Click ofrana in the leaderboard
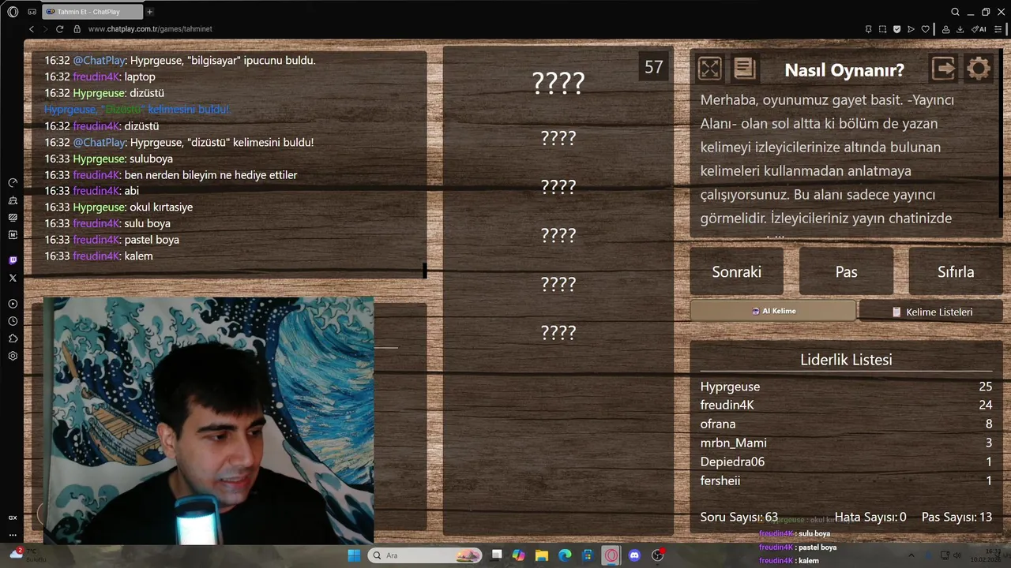Viewport: 1011px width, 568px height. tap(717, 424)
